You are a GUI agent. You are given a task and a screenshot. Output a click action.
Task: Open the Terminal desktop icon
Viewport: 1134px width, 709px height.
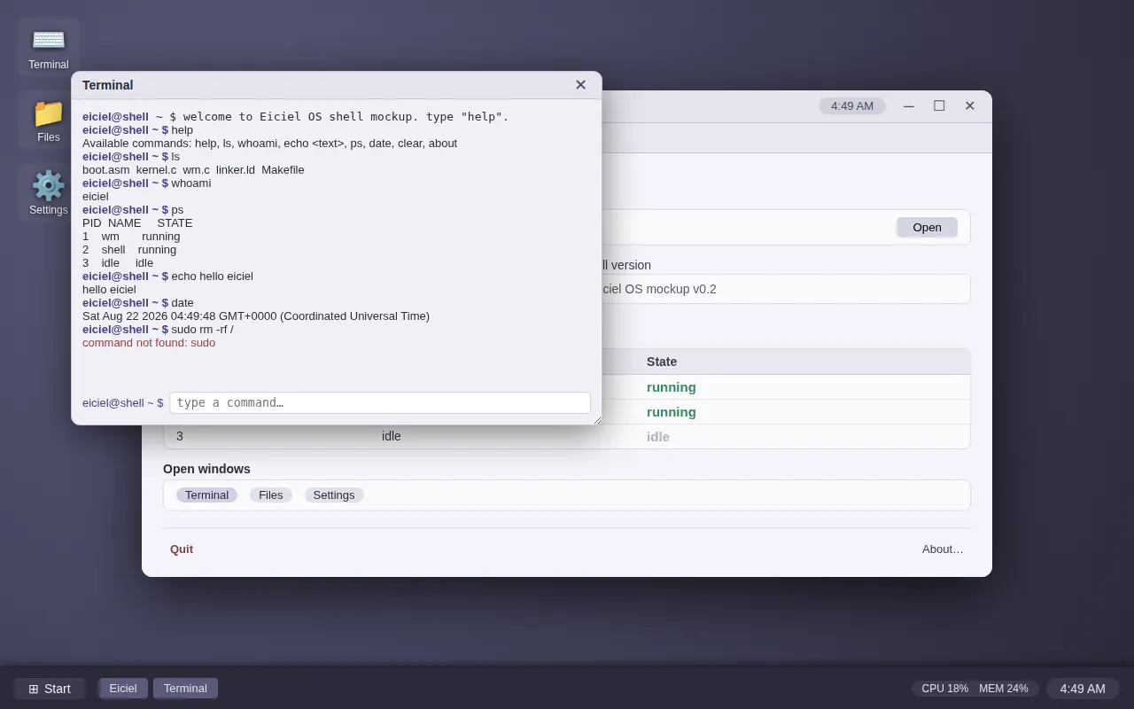click(x=49, y=47)
